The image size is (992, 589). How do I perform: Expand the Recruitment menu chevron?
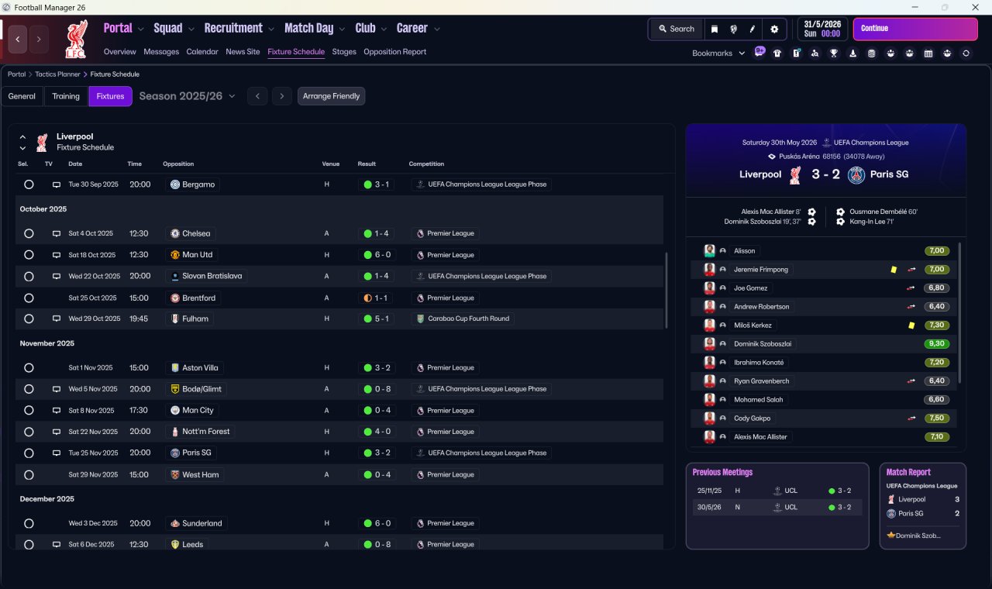271,29
